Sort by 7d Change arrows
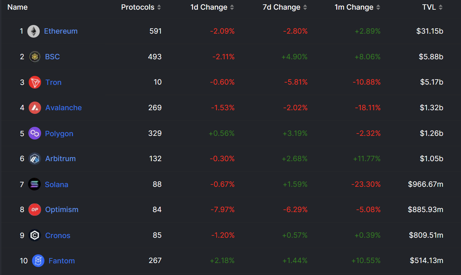The height and width of the screenshot is (275, 461). [305, 7]
